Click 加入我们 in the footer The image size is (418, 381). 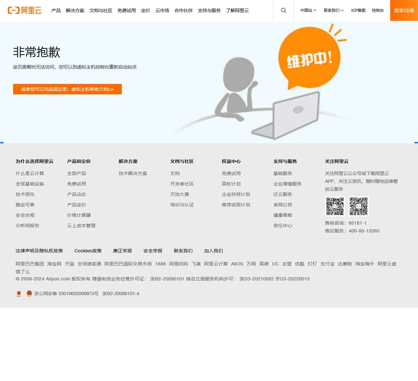pyautogui.click(x=214, y=251)
